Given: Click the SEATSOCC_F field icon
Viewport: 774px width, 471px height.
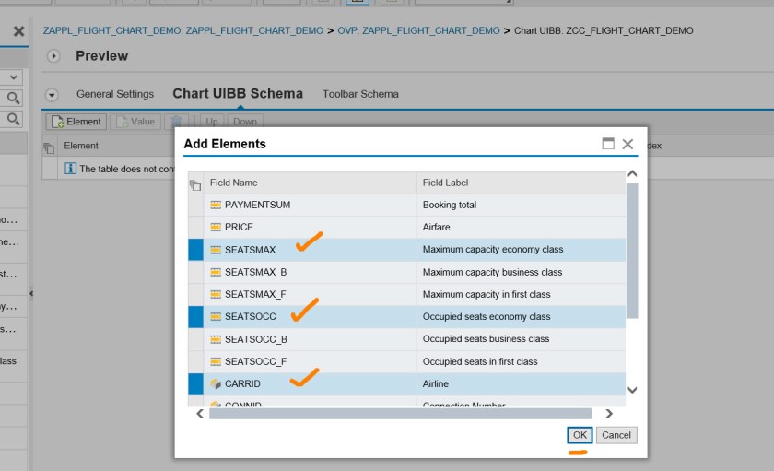Looking at the screenshot, I should pos(216,361).
